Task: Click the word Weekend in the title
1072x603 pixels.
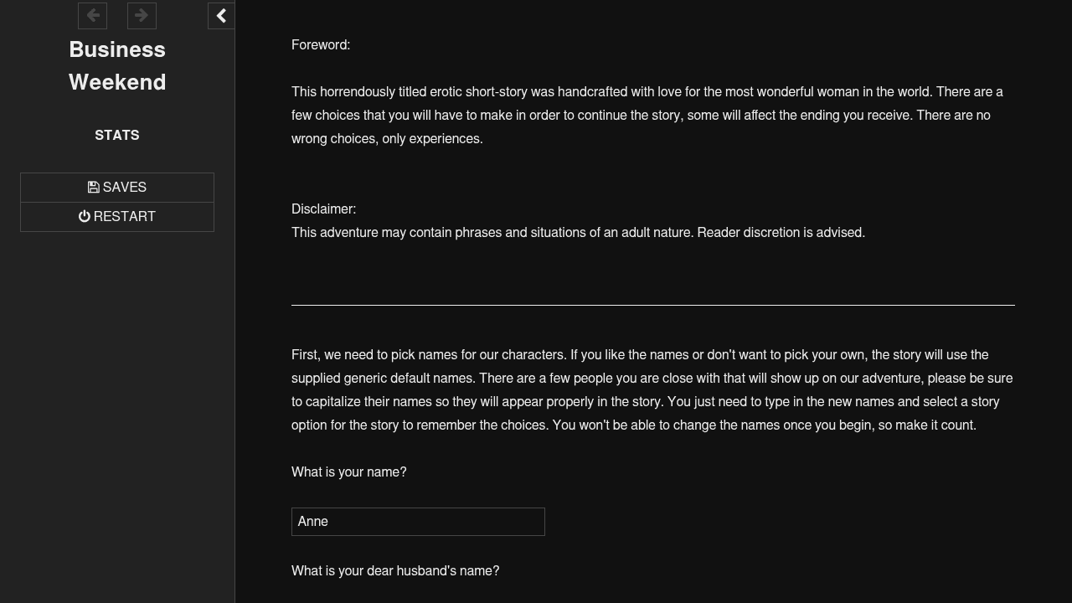Action: click(x=117, y=82)
